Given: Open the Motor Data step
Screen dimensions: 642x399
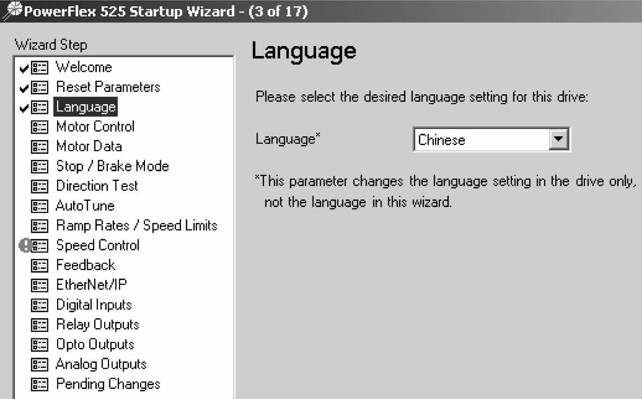Looking at the screenshot, I should (x=89, y=146).
